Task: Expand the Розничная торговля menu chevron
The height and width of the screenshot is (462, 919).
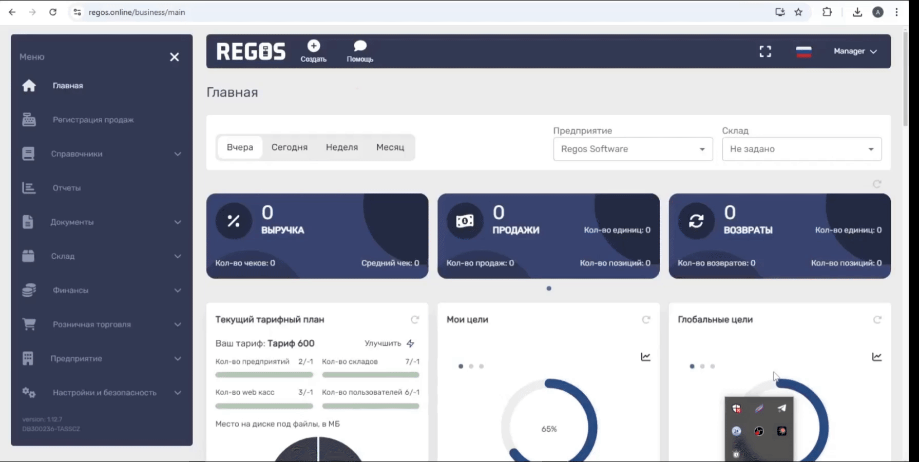Action: pyautogui.click(x=178, y=324)
